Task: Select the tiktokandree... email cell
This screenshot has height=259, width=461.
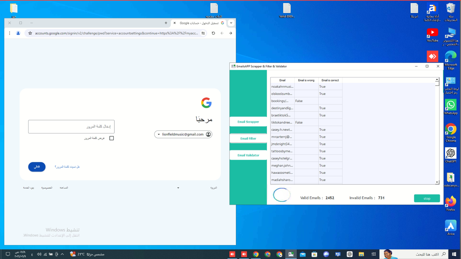Action: tap(282, 122)
